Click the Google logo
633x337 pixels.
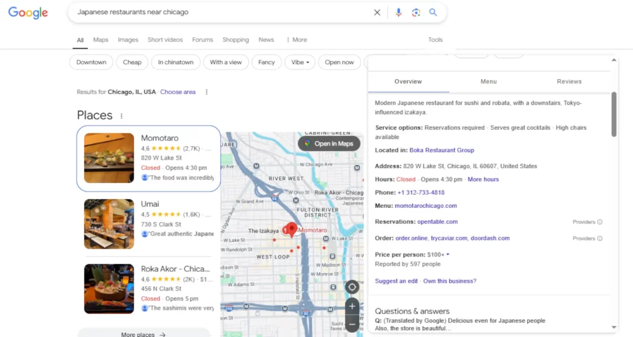tap(28, 12)
